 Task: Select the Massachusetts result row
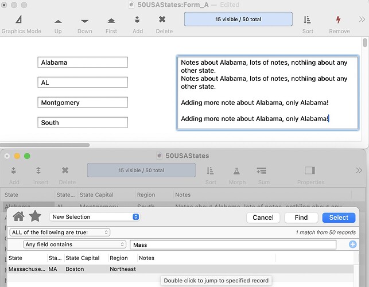point(180,269)
